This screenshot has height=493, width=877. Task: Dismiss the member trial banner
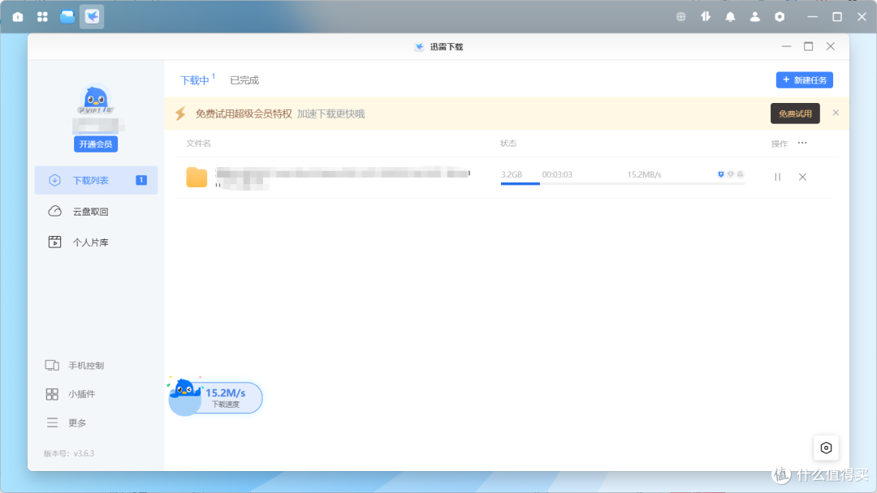coord(836,113)
